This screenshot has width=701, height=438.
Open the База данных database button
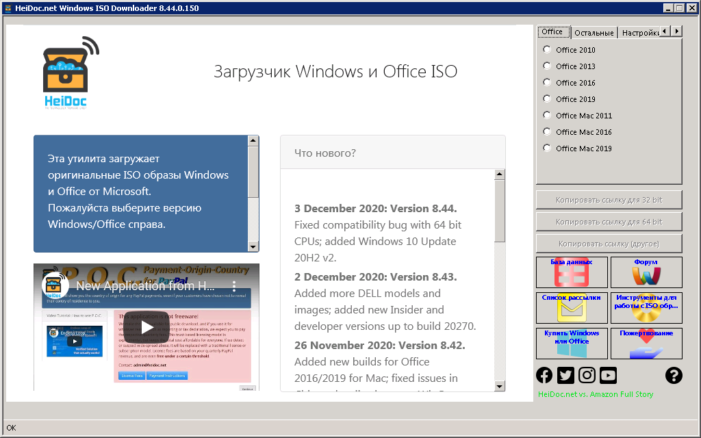(x=572, y=272)
